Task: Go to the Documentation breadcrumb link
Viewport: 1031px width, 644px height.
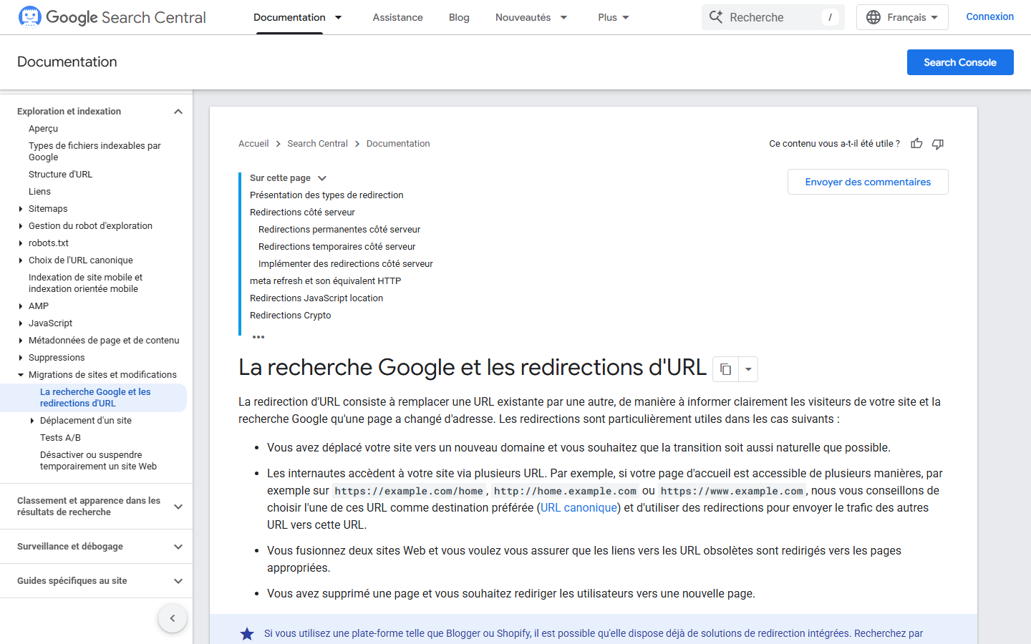Action: click(x=398, y=144)
